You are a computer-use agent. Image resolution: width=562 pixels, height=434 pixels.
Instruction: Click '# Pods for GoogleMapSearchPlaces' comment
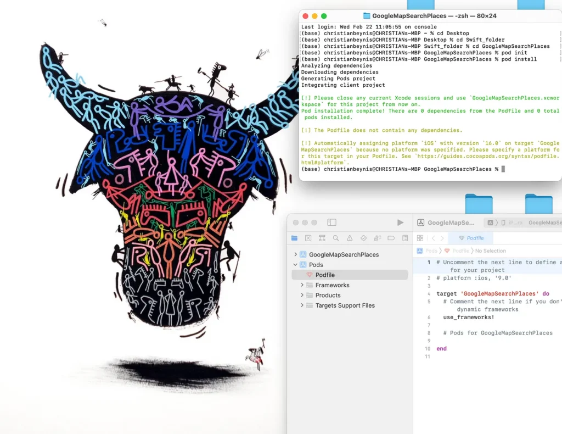[497, 333]
